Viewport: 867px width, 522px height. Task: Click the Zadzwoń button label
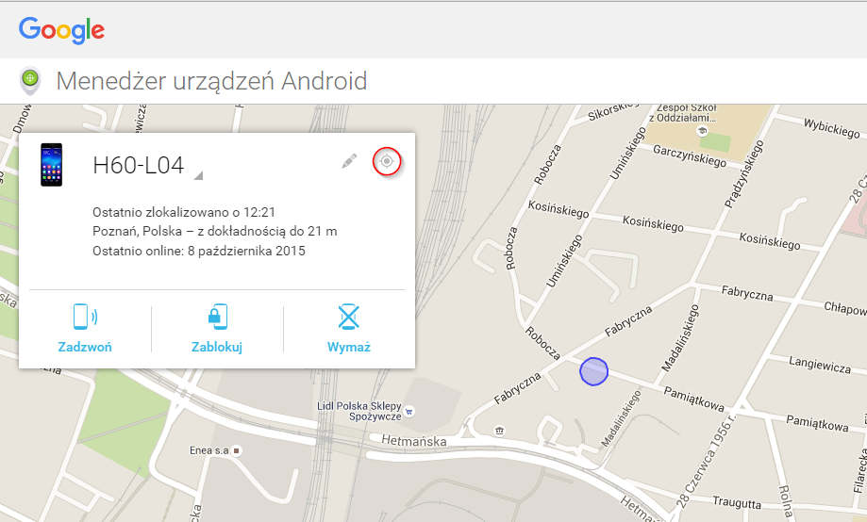tap(85, 347)
